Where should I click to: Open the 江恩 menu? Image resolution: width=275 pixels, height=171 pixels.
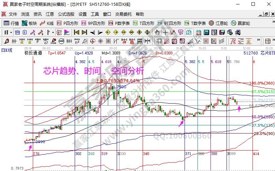[x=50, y=14]
